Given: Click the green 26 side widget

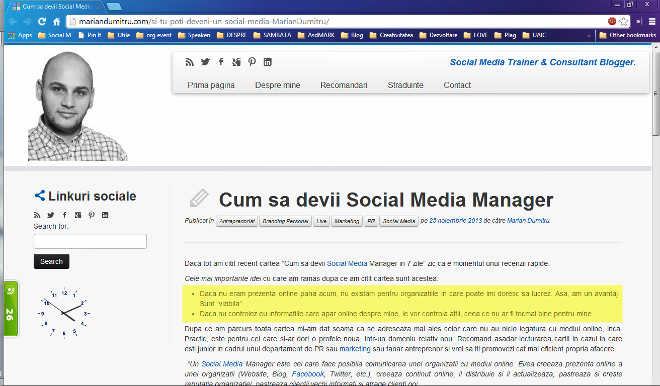Looking at the screenshot, I should pos(11,309).
